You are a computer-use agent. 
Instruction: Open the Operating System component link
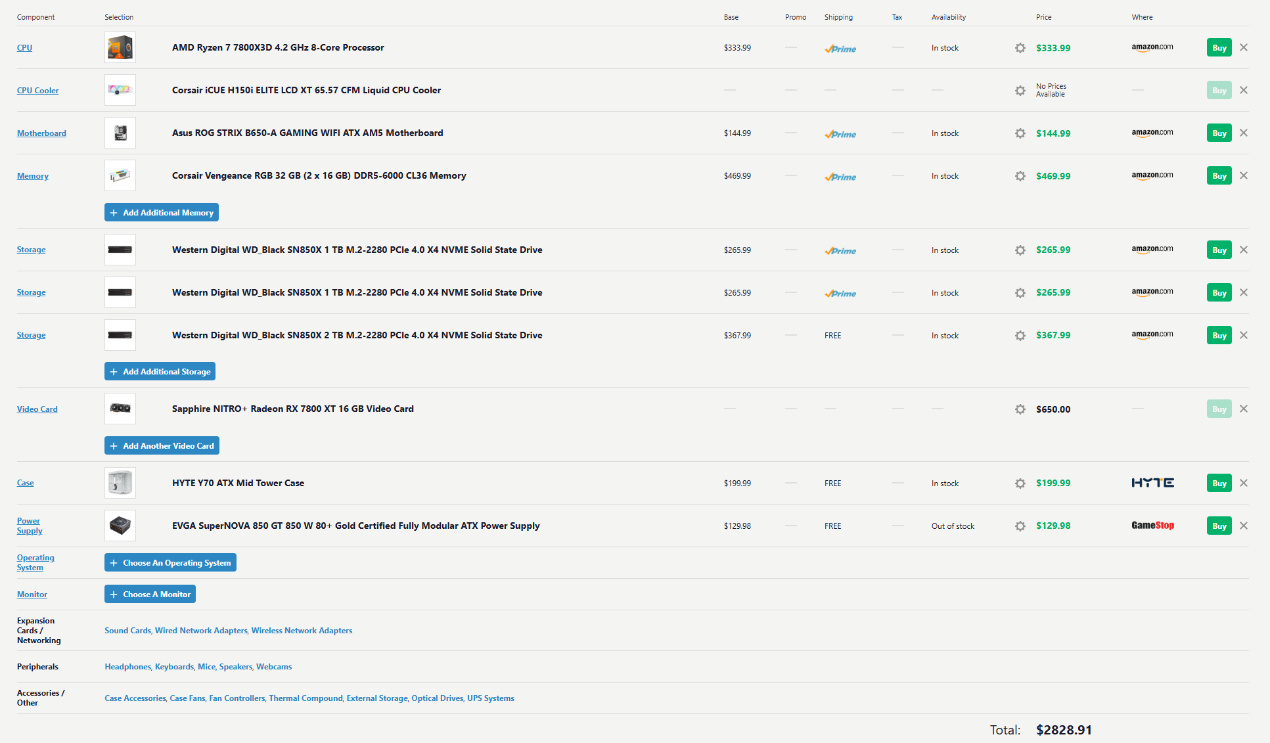tap(35, 562)
